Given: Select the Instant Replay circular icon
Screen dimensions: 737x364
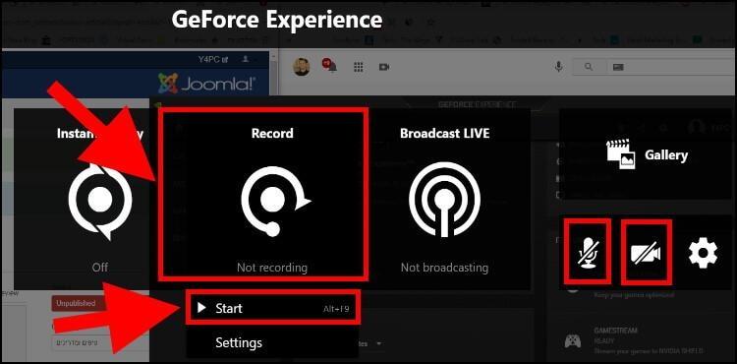Looking at the screenshot, I should pos(100,202).
